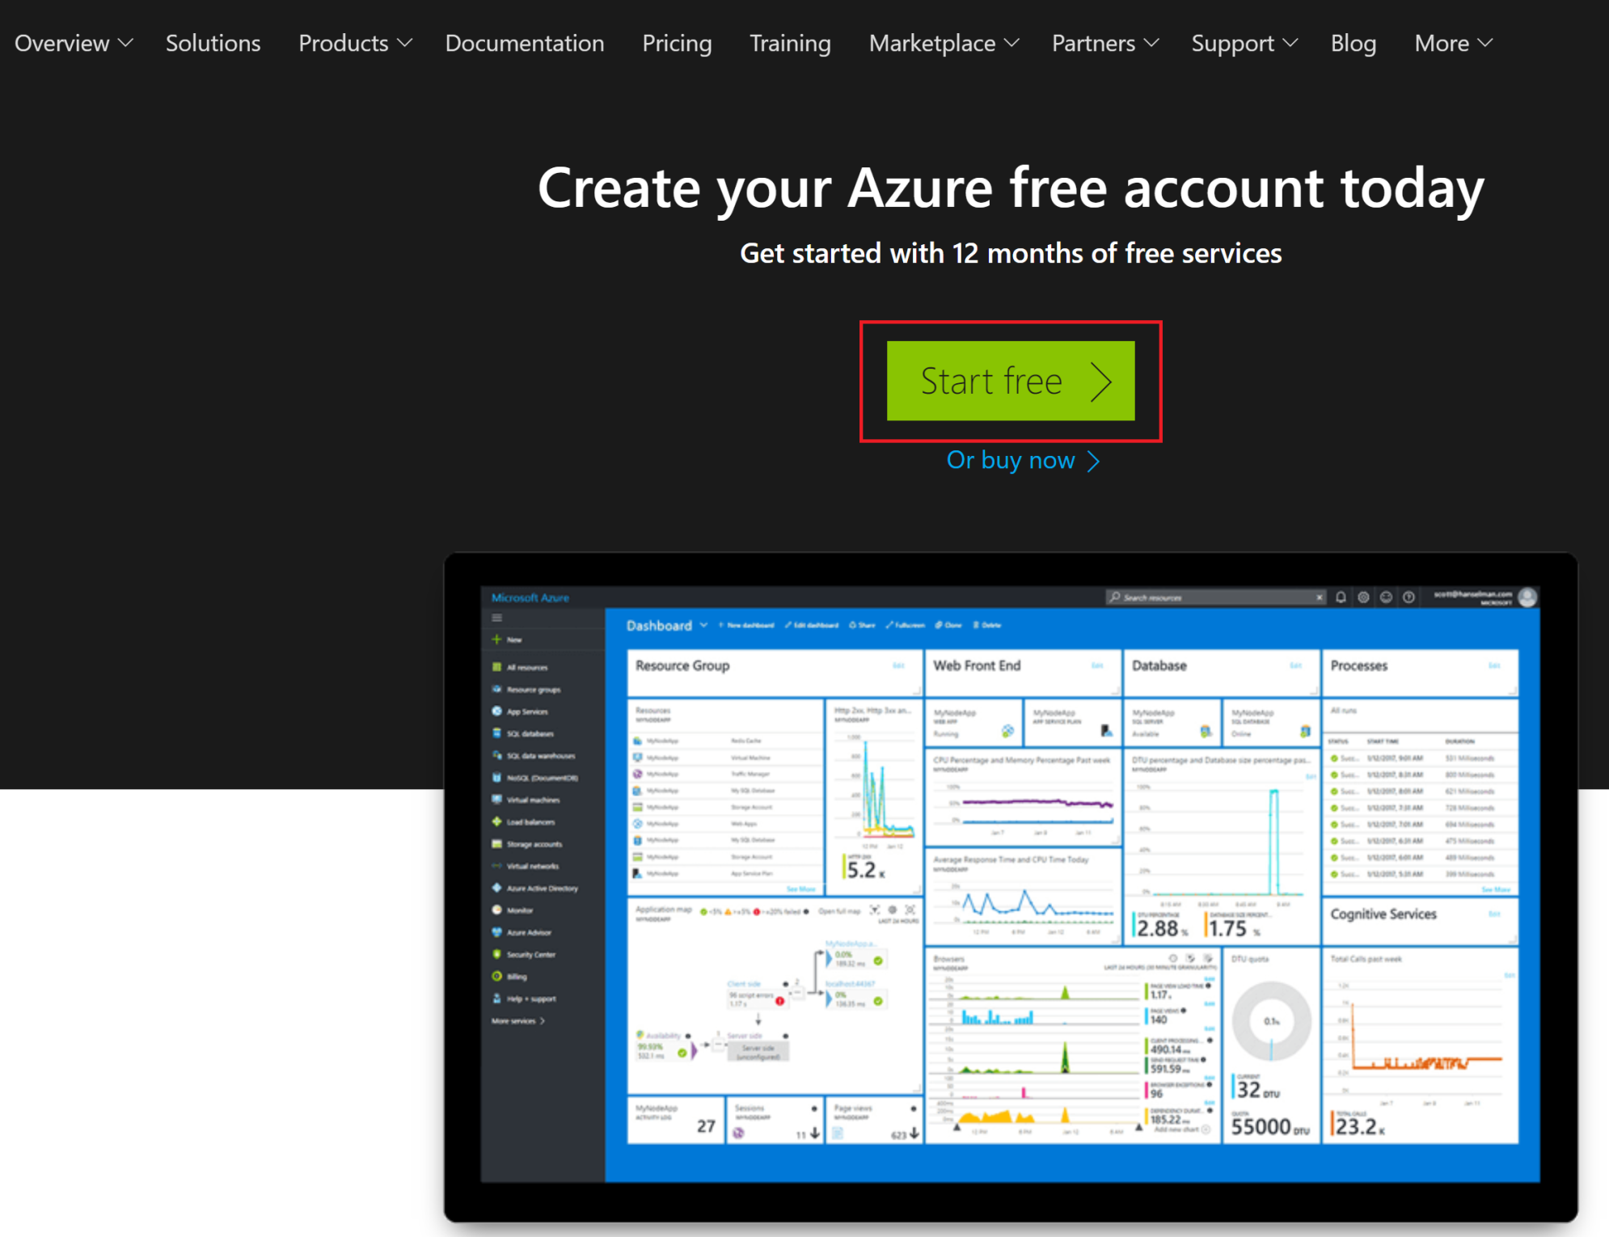This screenshot has width=1609, height=1237.
Task: Open Virtual networks icon in preview sidebar
Action: point(497,866)
